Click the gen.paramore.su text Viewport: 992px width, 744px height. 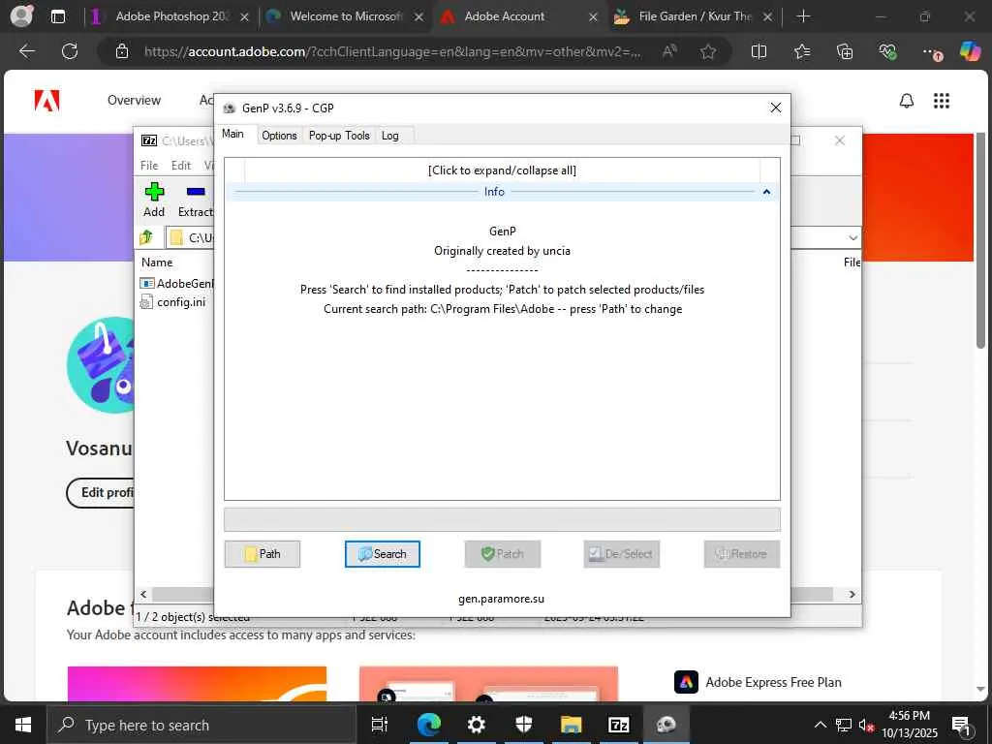pyautogui.click(x=501, y=599)
